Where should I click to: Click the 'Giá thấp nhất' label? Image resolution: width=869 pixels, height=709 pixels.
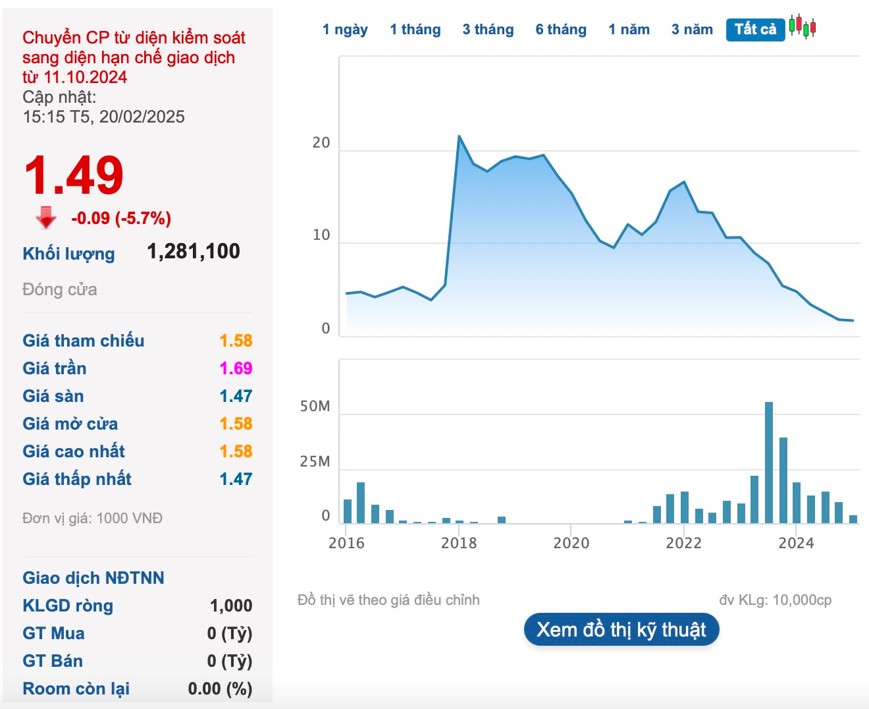click(x=77, y=479)
